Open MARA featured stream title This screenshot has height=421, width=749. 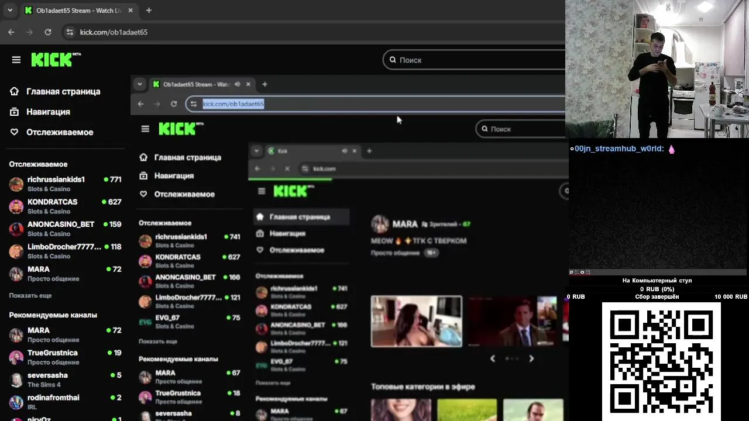[418, 240]
